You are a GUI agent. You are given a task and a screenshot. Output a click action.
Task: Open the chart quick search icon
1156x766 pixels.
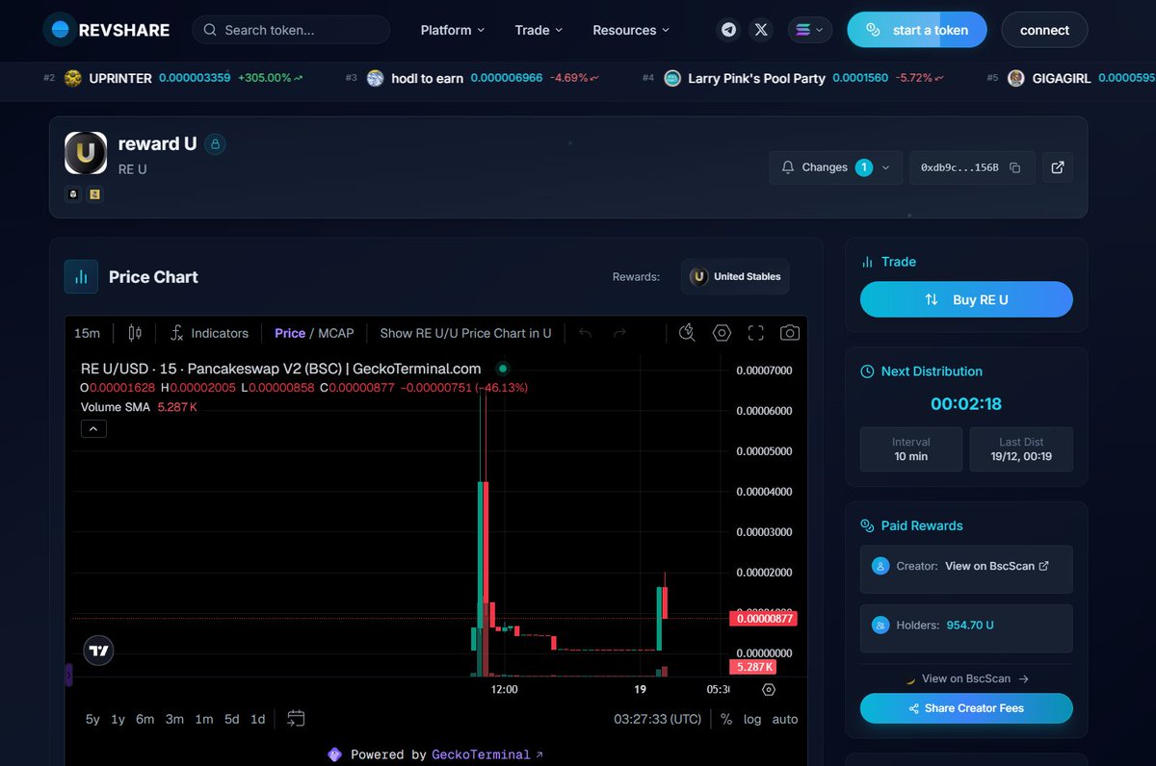pos(687,333)
